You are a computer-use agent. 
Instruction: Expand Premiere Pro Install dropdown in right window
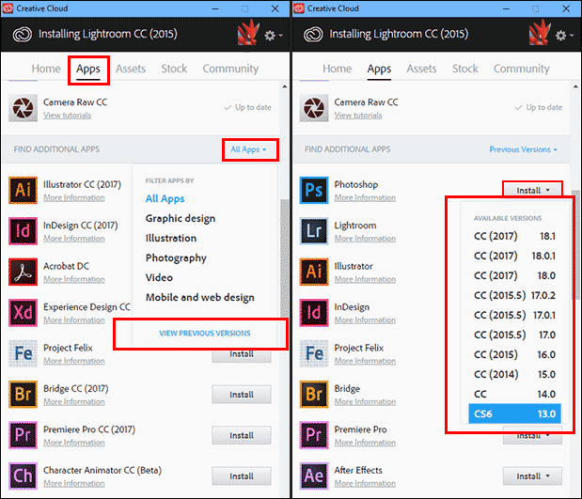pyautogui.click(x=532, y=435)
